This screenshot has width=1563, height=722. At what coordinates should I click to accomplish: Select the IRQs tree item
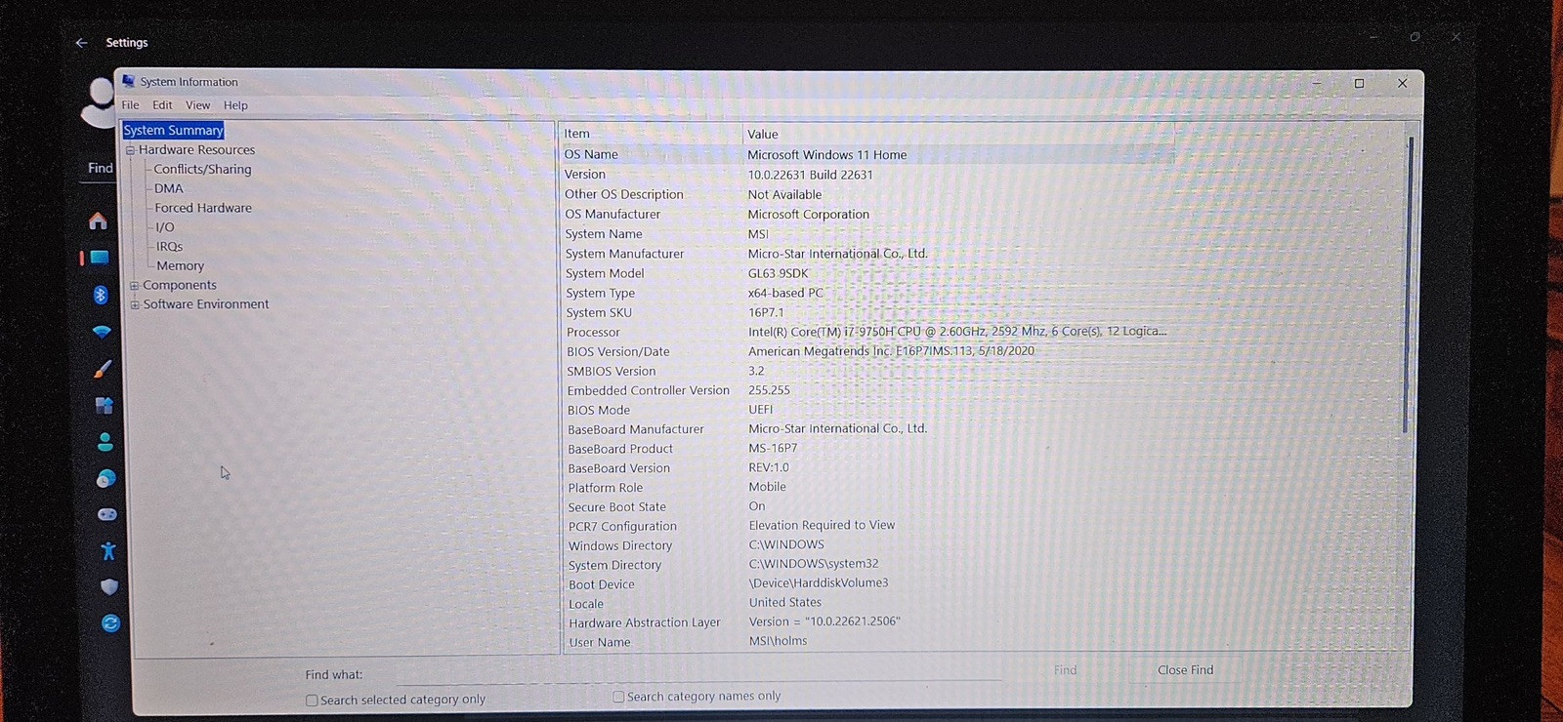[169, 247]
